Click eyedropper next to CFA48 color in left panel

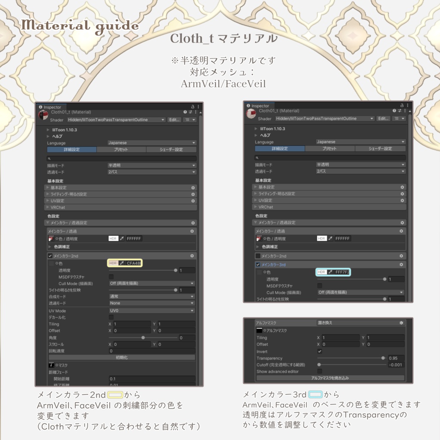[x=122, y=263]
